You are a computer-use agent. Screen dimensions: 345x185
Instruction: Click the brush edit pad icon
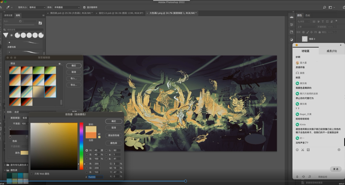click(x=40, y=23)
